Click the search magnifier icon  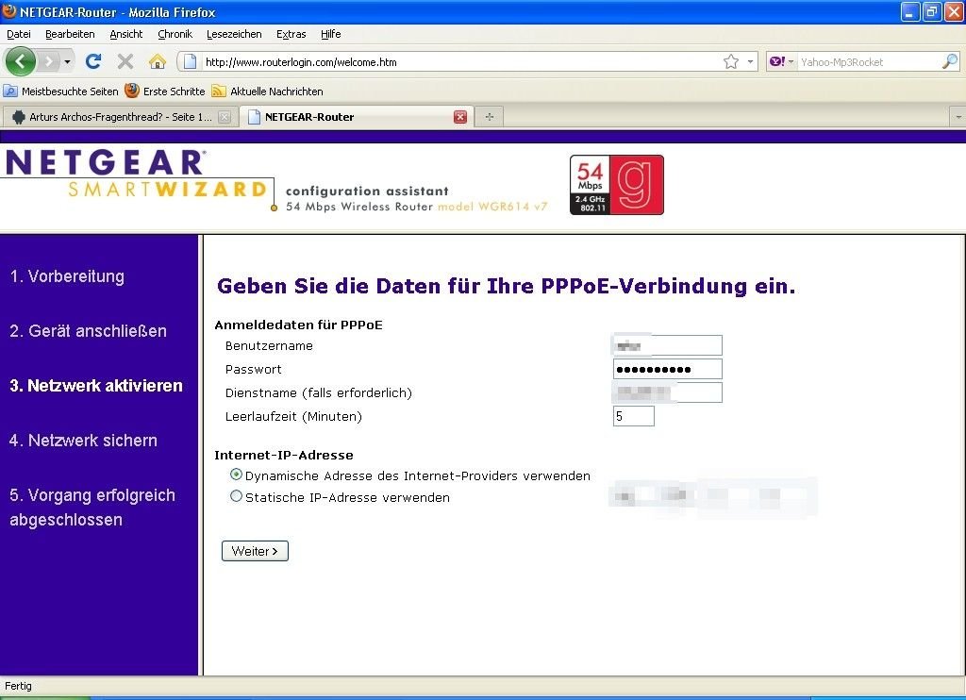(949, 61)
